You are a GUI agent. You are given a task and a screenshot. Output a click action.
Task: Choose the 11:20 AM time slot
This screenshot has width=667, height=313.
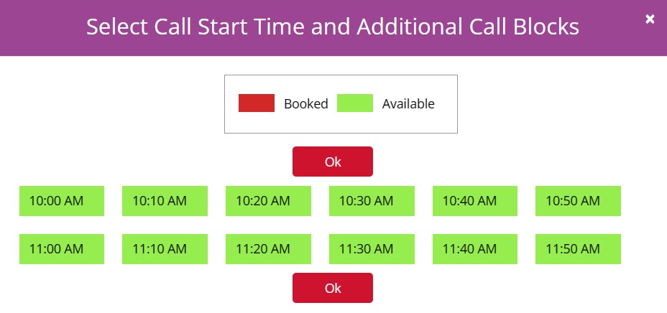268,249
